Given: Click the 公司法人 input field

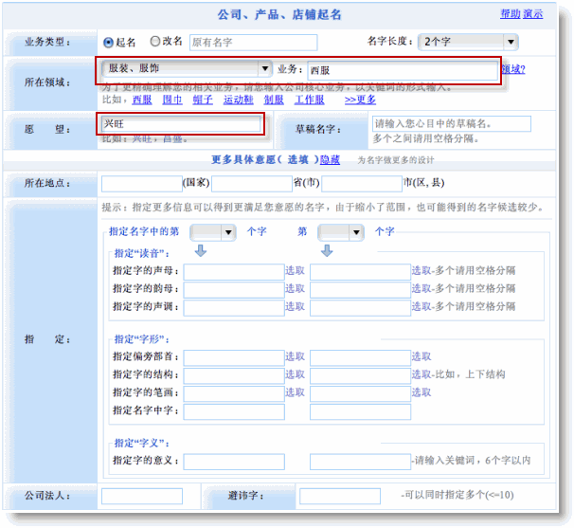Looking at the screenshot, I should tap(141, 496).
